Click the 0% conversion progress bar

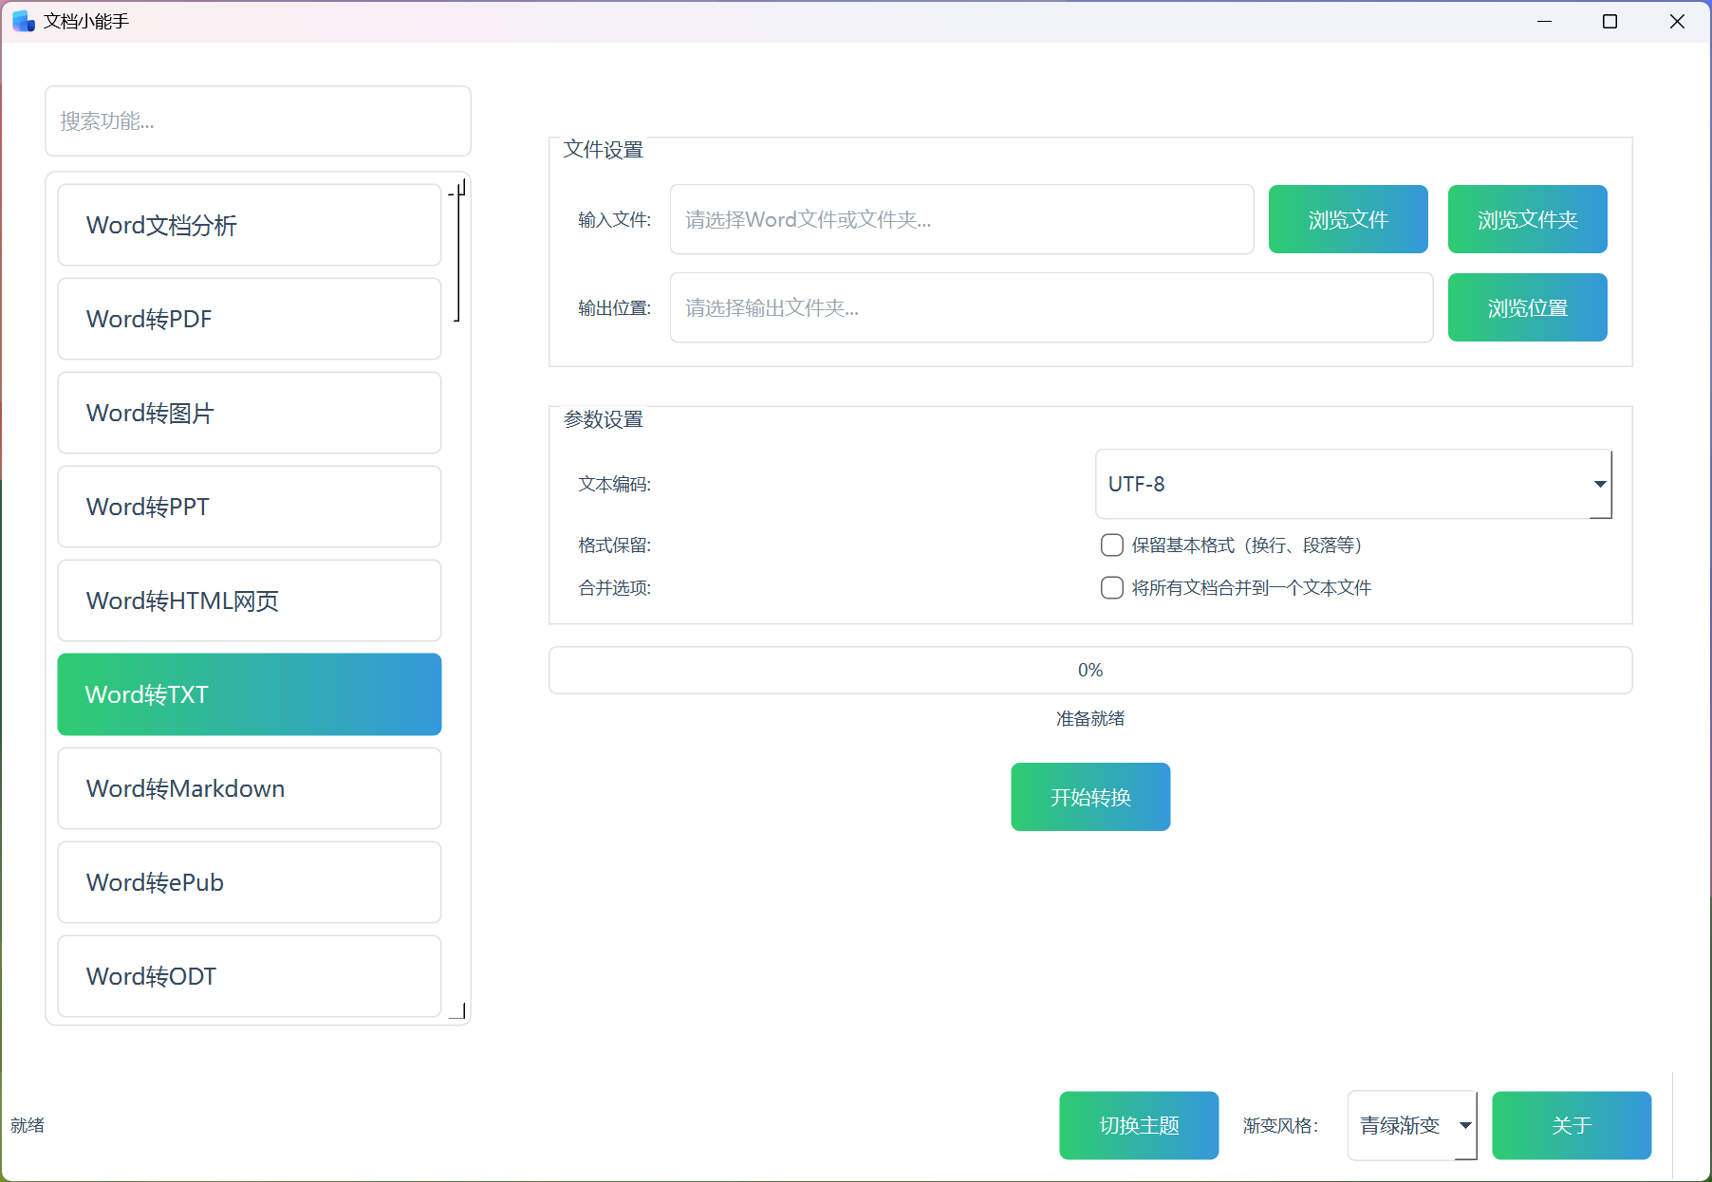[1089, 671]
